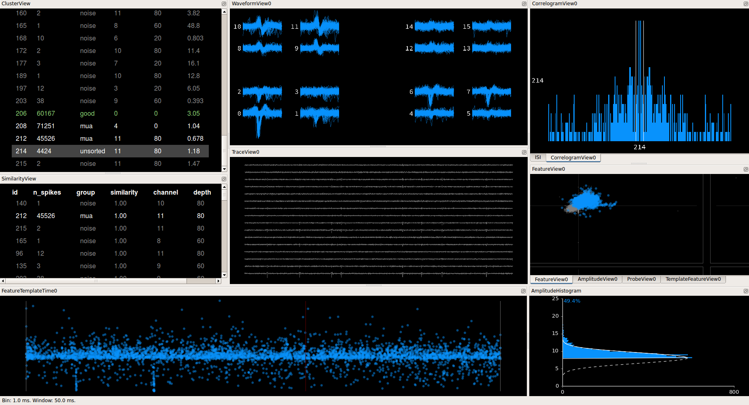Select the mua cluster 208 row
The image size is (749, 405).
coord(81,126)
